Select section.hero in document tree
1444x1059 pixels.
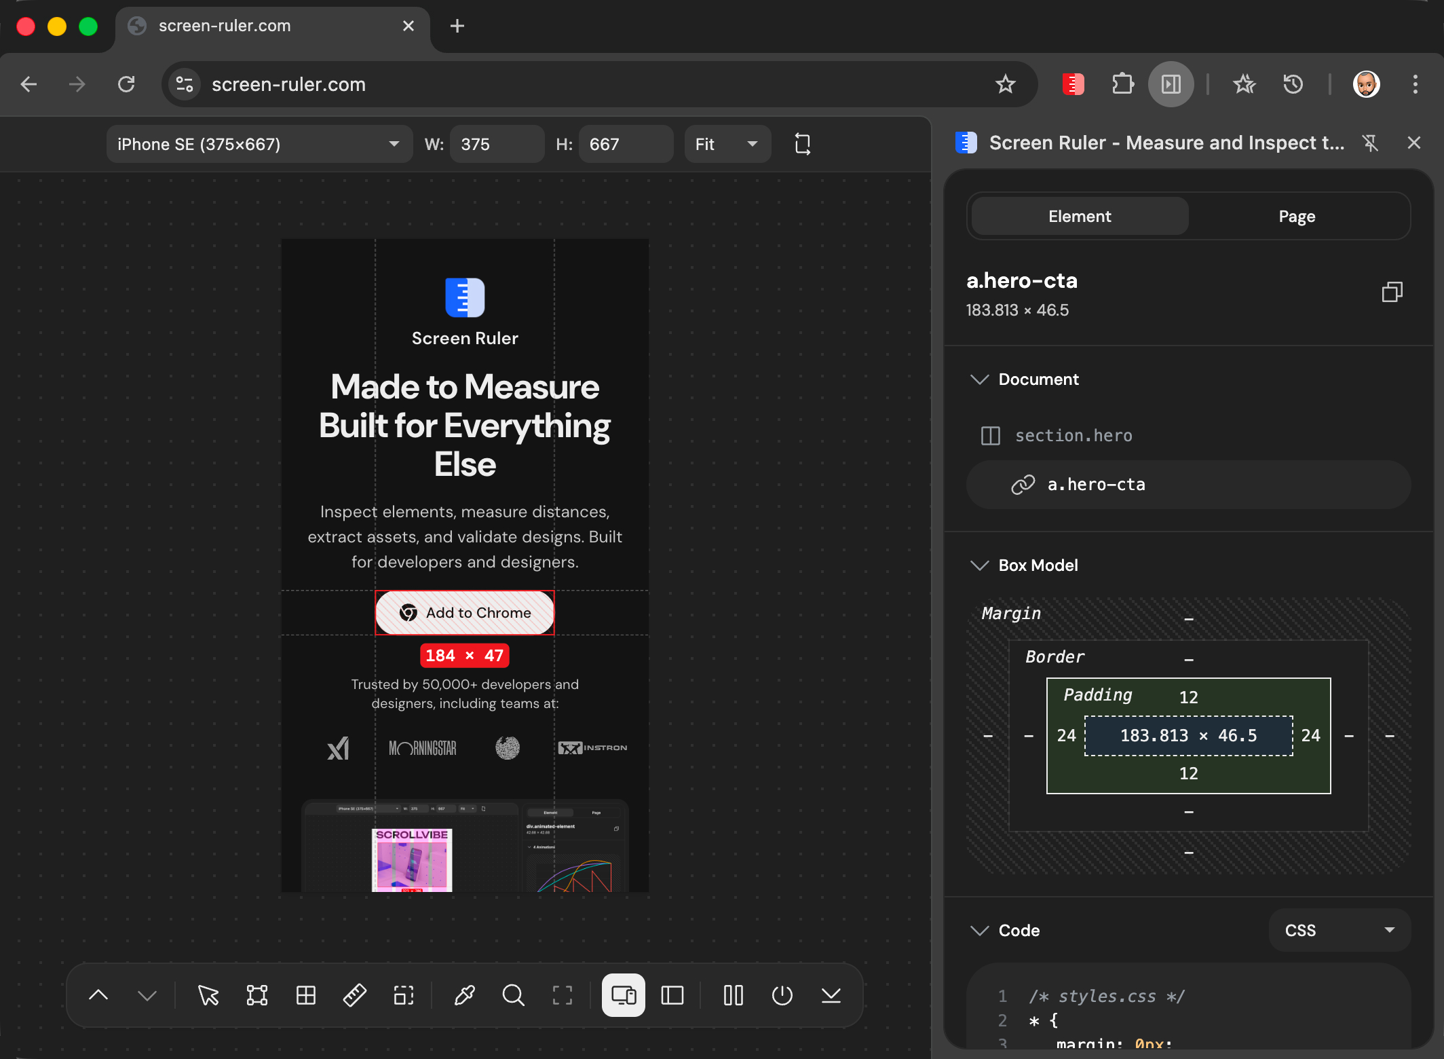point(1189,436)
